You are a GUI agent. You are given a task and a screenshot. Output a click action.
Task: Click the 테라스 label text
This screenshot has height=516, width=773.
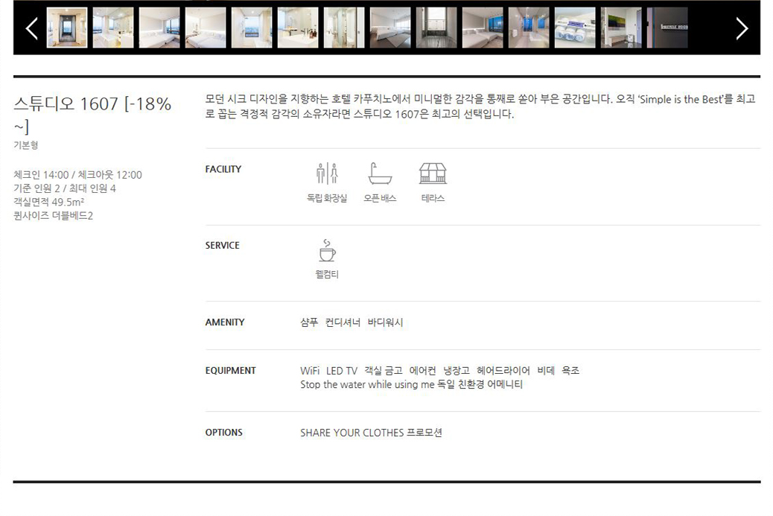point(433,198)
